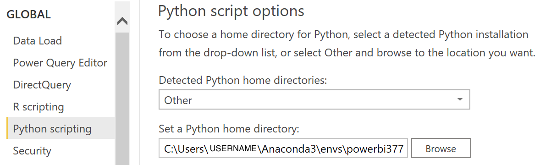Click the Python home directory description text
551x165 pixels.
click(347, 44)
